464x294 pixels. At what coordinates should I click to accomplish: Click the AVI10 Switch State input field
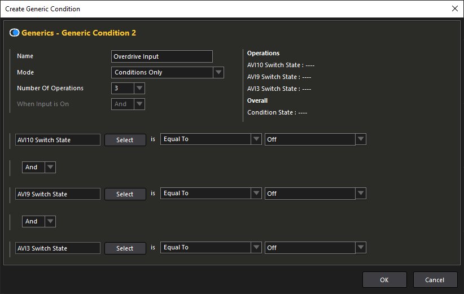[58, 140]
